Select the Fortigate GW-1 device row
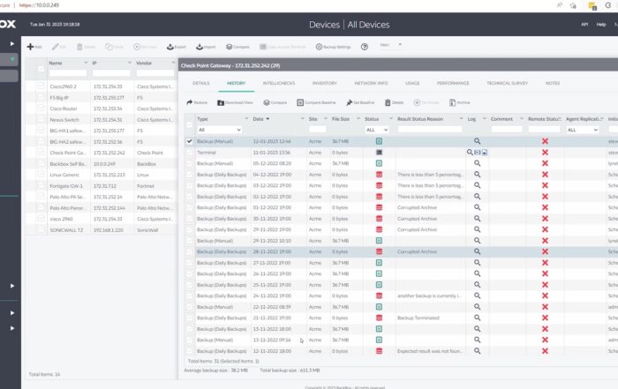This screenshot has width=618, height=389. click(x=102, y=185)
